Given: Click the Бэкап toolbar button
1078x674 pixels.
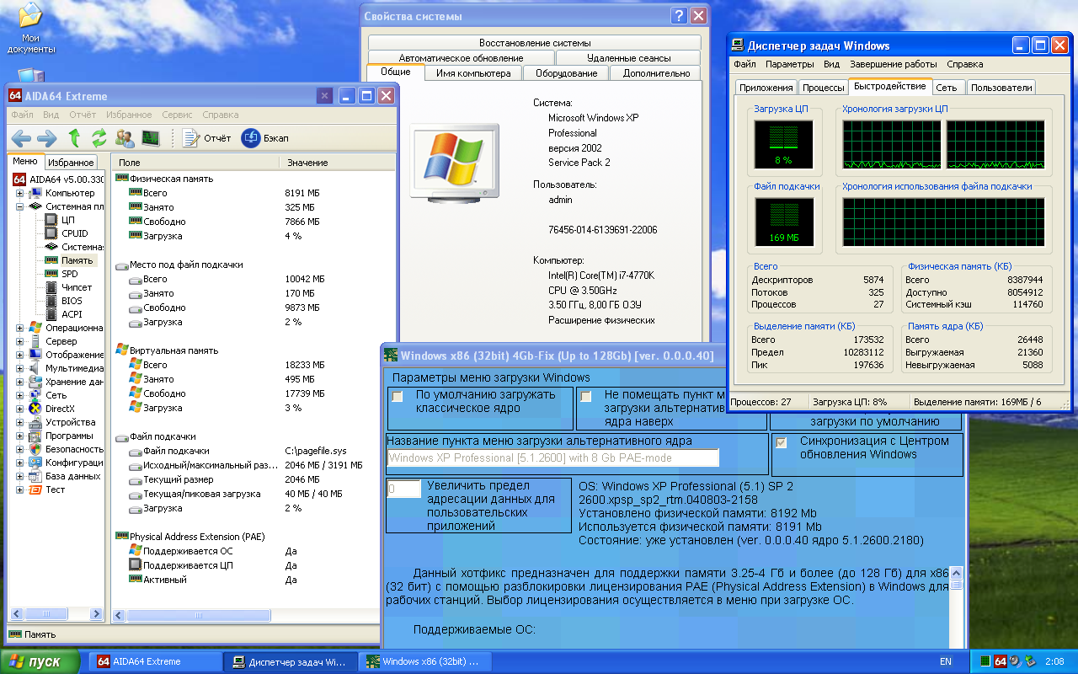Looking at the screenshot, I should (265, 138).
